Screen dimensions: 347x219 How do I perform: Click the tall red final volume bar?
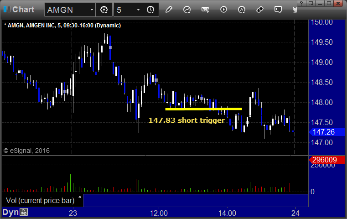pos(293,176)
